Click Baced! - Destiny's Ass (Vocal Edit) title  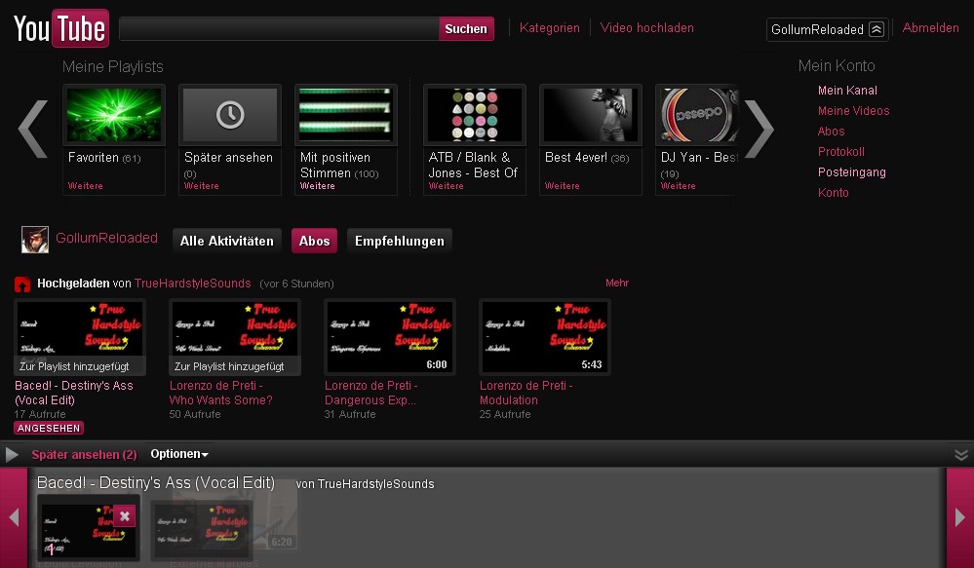[x=74, y=393]
